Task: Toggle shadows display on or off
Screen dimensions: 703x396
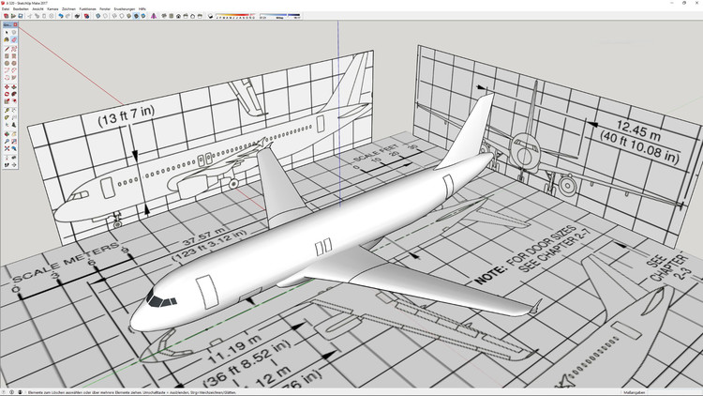Action: [210, 16]
